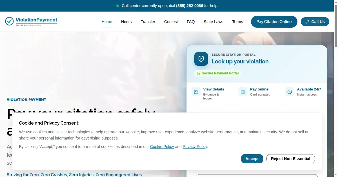This screenshot has width=338, height=177.
Task: Click the Pay Citation Online button
Action: point(274,22)
